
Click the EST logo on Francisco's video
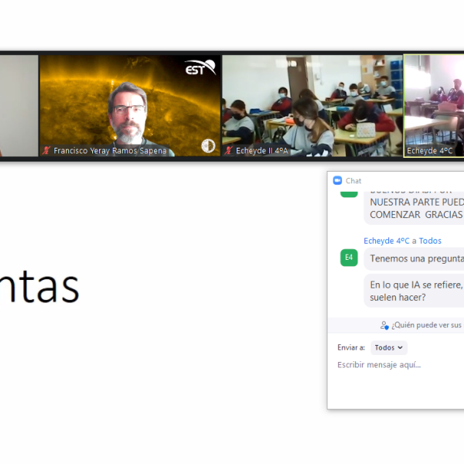click(x=200, y=69)
